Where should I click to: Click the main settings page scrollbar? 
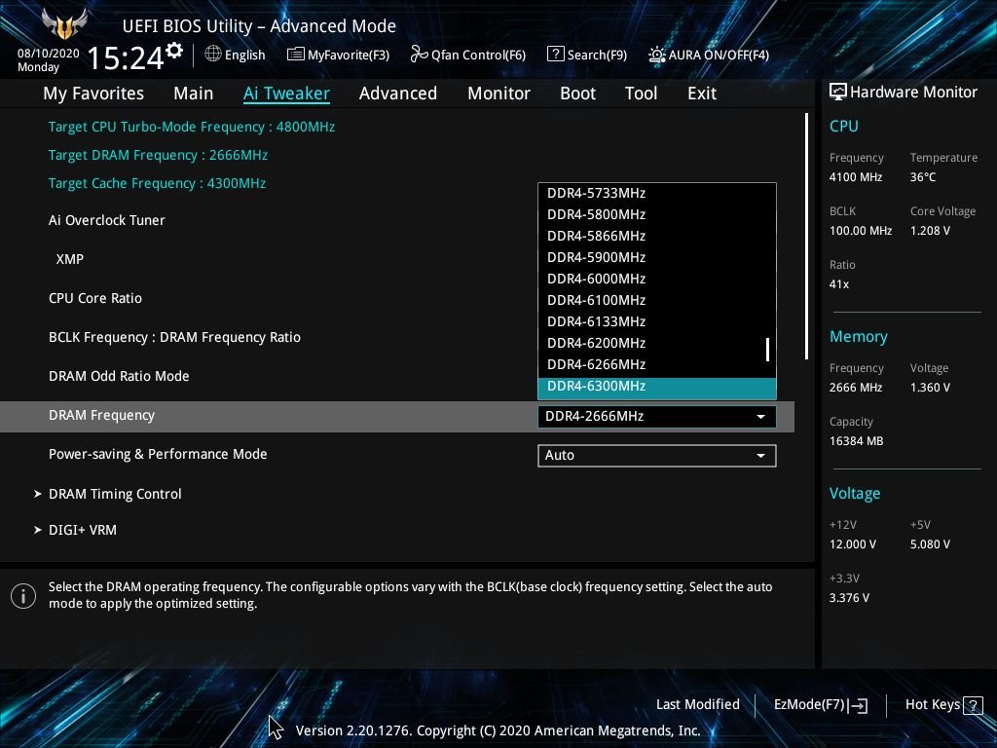click(x=806, y=236)
